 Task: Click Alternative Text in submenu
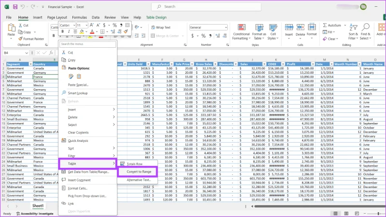(138, 180)
